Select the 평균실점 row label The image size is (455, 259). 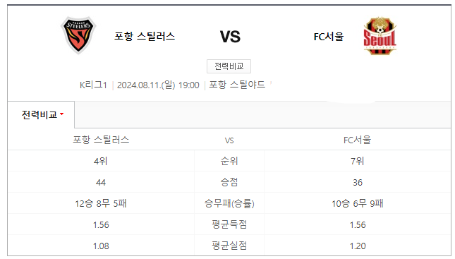[229, 246]
